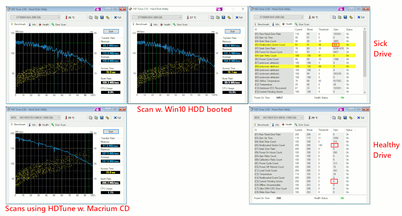
Task: Click Exit in the 27 °C benchmark window
Action: [239, 17]
